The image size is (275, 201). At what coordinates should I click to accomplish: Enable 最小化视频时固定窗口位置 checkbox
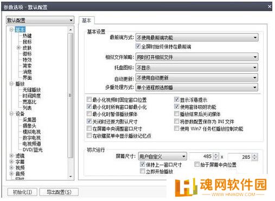click(x=89, y=99)
